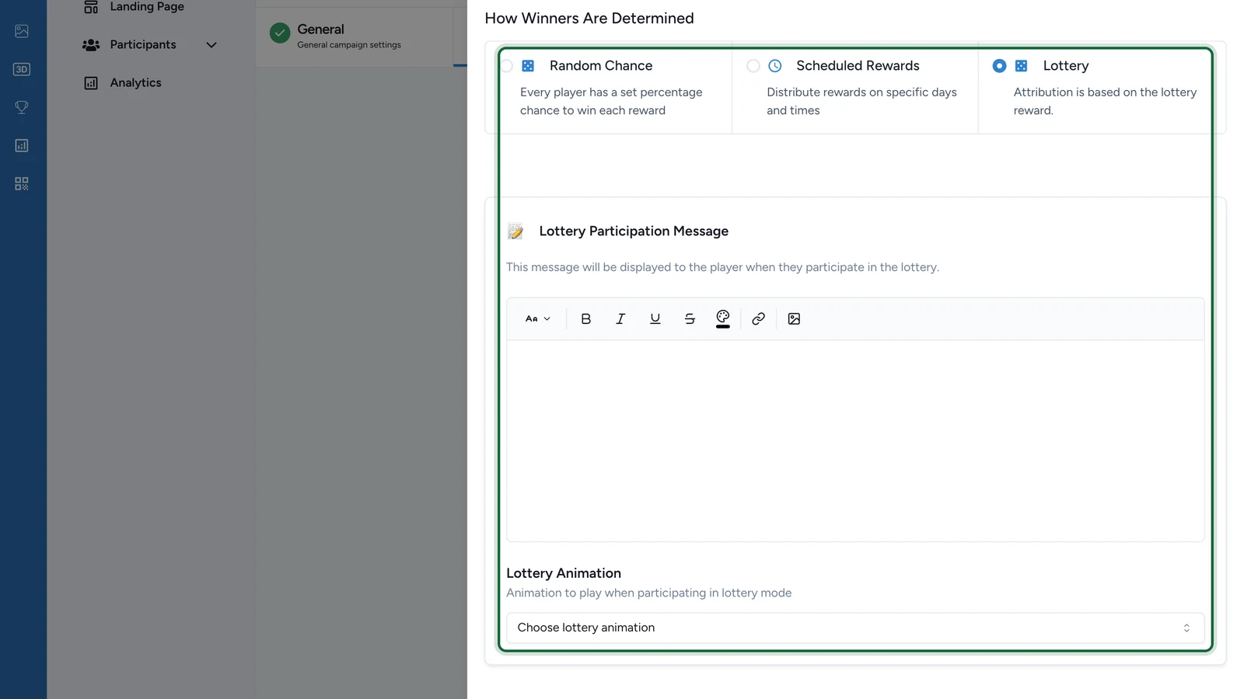
Task: Click the How Winners Are Determined heading
Action: click(589, 18)
